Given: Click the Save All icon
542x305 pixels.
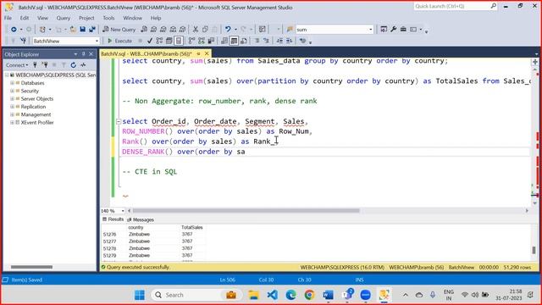Looking at the screenshot, I should [x=92, y=30].
